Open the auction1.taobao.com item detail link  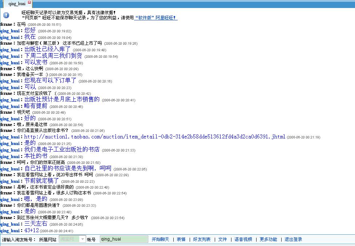(155, 137)
